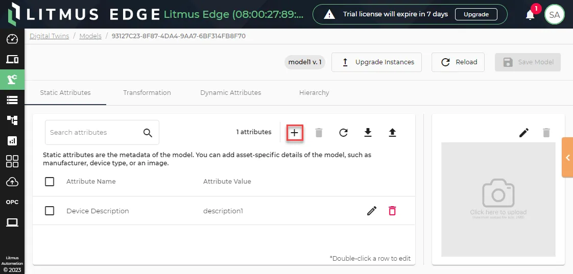Toggle the select-all attributes checkbox

(50, 182)
